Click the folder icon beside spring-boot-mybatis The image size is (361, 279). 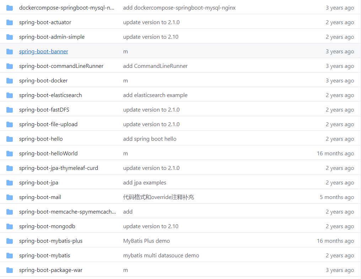10,256
